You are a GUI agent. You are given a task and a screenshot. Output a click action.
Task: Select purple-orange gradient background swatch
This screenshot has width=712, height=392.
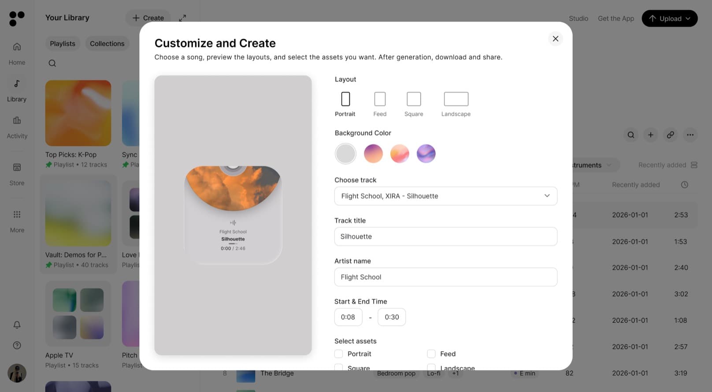(373, 153)
